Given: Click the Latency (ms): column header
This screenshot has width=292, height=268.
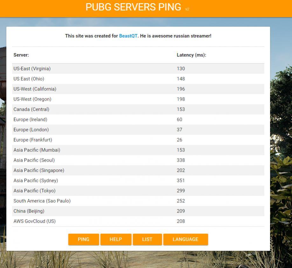Looking at the screenshot, I should [191, 55].
